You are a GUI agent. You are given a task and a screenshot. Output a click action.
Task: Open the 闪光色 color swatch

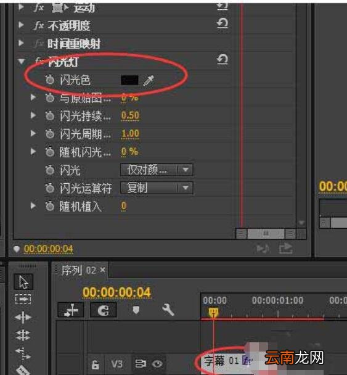click(130, 80)
